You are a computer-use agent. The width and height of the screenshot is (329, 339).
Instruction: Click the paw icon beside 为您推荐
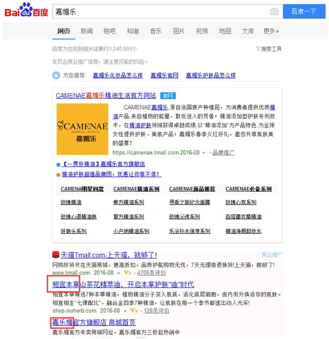[x=56, y=75]
